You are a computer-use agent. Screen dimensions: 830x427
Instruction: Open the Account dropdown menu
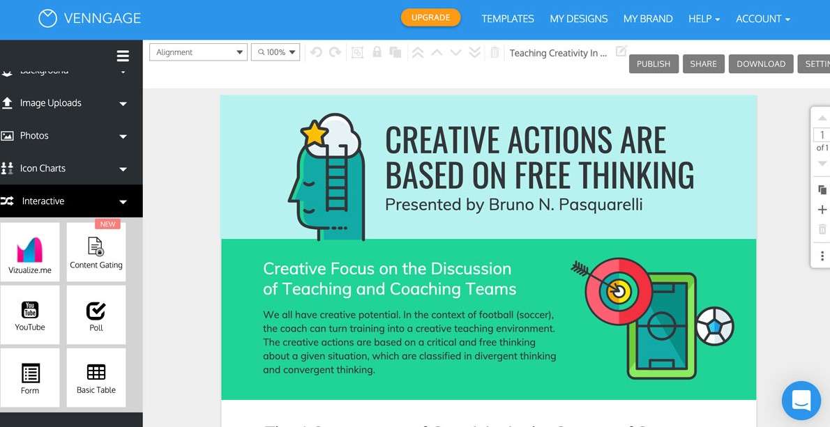(763, 19)
